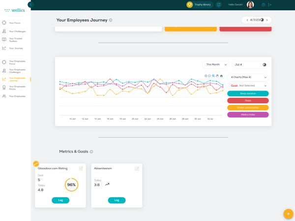Click the 'Hello Sarah!' greeting text

pos(235,5)
